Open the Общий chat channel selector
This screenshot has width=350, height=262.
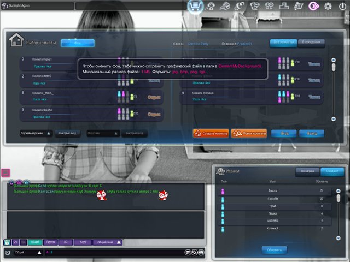click(x=24, y=253)
